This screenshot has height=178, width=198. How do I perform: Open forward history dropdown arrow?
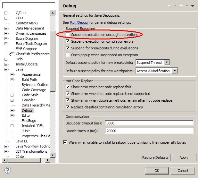coord(187,6)
